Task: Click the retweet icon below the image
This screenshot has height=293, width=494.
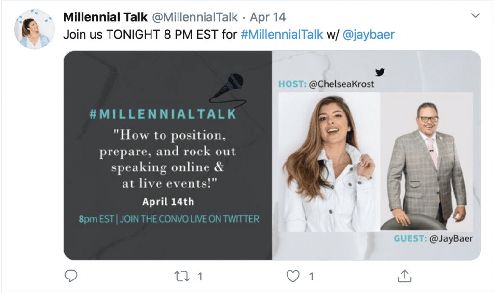Action: 181,276
